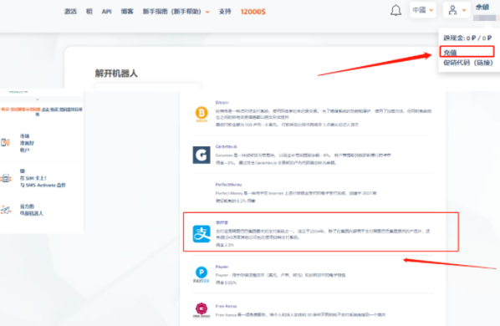Viewport: 500px width, 326px height.
Task: Select 促销代码 (链接) in the account menu
Action: click(x=468, y=63)
